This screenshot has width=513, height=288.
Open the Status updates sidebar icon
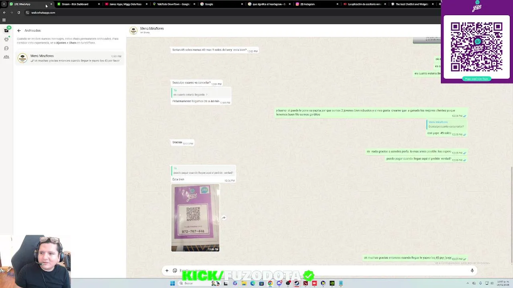click(6, 39)
